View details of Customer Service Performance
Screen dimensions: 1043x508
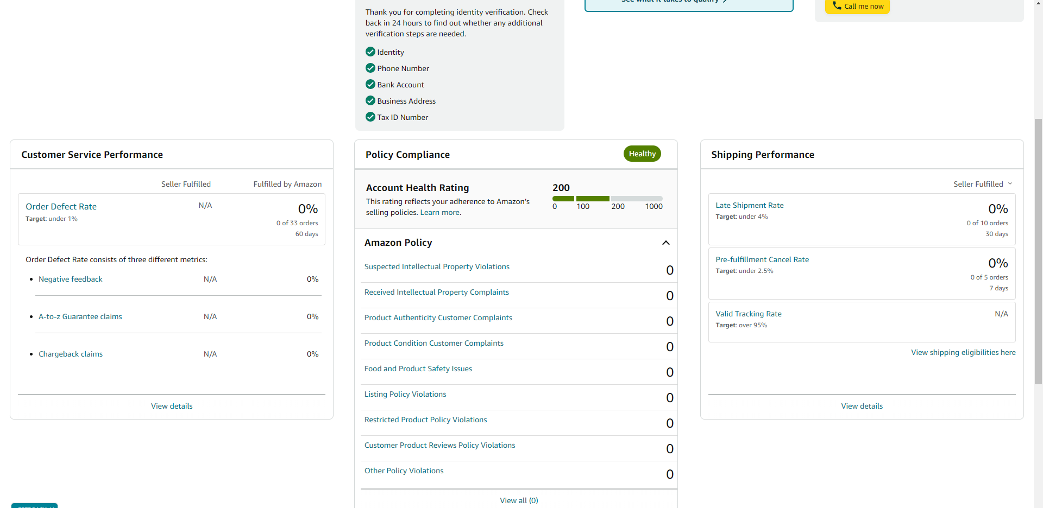(172, 406)
